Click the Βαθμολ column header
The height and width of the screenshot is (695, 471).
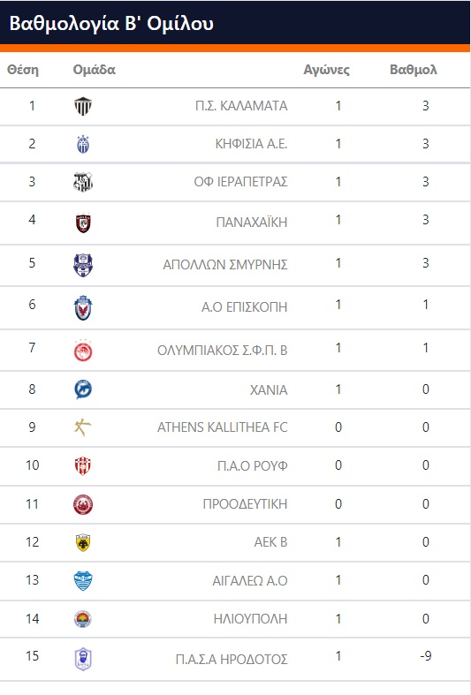click(x=414, y=70)
